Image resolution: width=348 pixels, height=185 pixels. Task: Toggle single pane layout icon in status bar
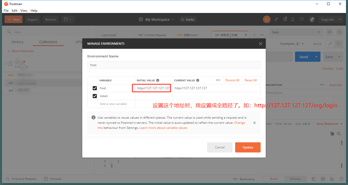314,179
